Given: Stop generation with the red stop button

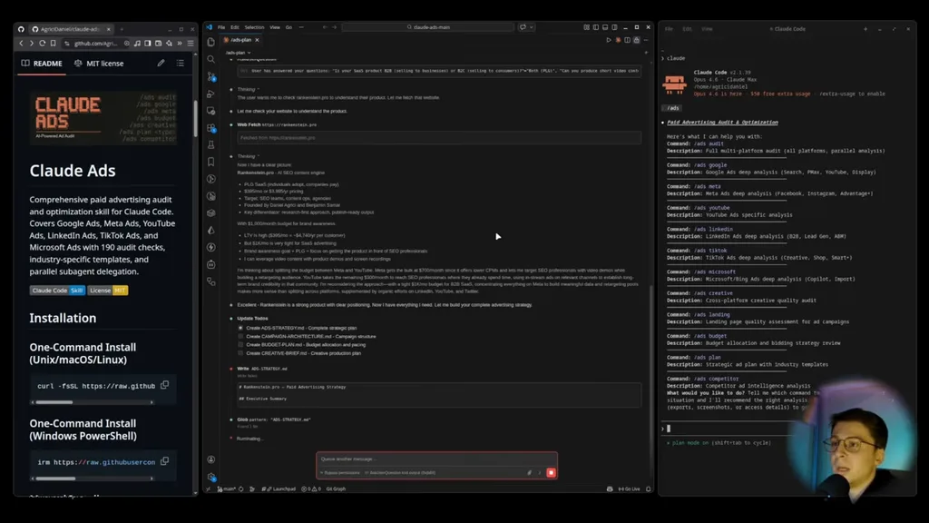Looking at the screenshot, I should tap(551, 472).
